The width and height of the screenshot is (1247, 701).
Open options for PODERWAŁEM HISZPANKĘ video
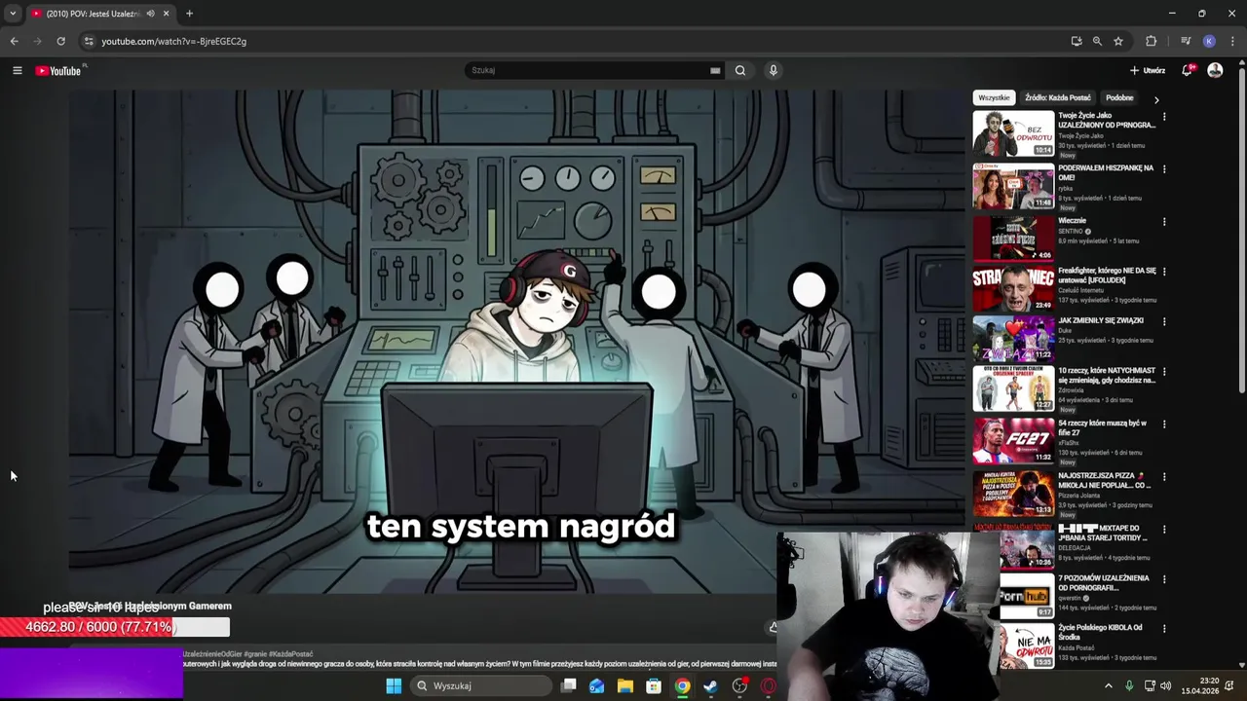pos(1164,169)
